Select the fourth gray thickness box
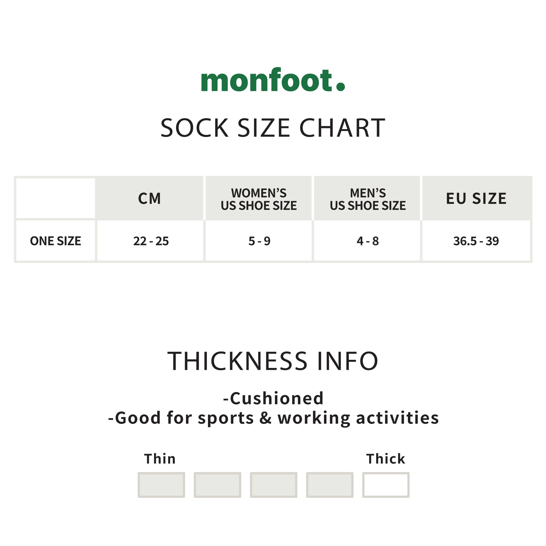This screenshot has width=546, height=546. click(x=330, y=485)
